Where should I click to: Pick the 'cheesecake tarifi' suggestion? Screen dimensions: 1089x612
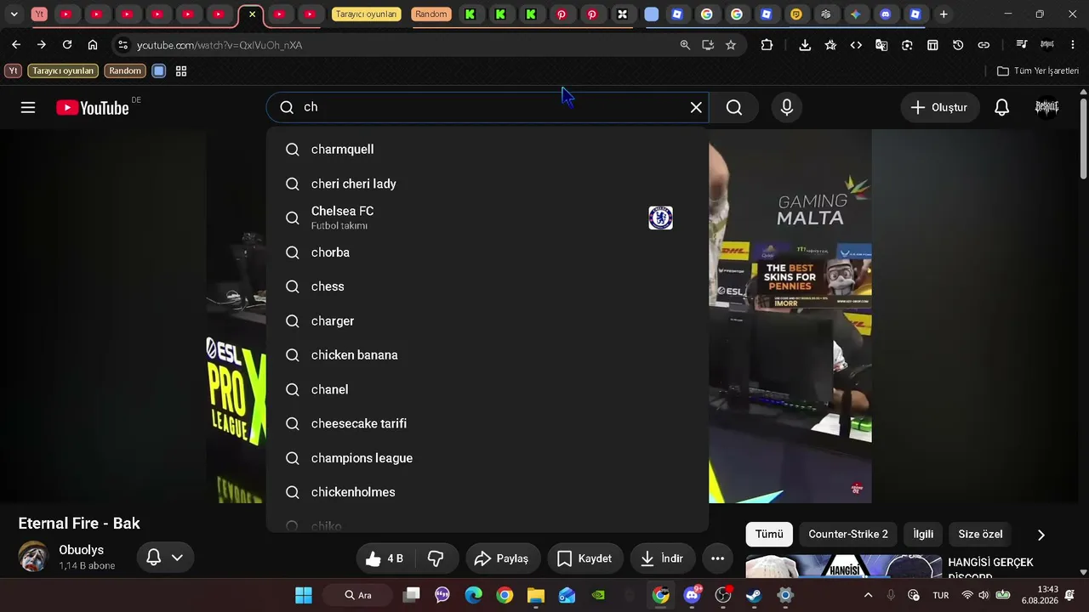pos(487,423)
